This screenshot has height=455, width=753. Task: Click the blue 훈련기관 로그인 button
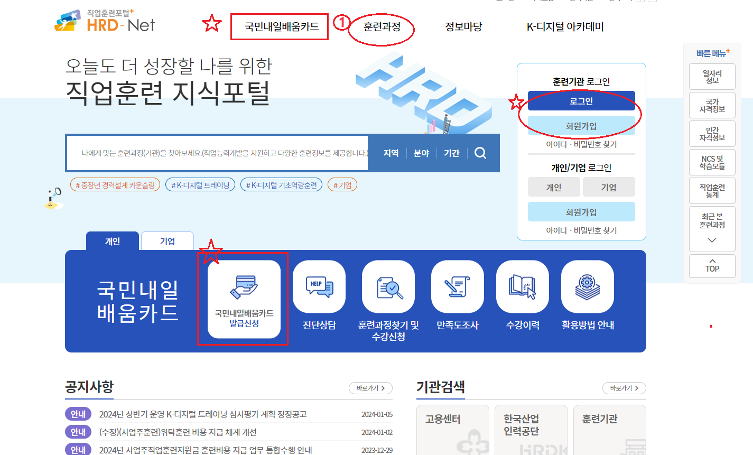click(581, 101)
